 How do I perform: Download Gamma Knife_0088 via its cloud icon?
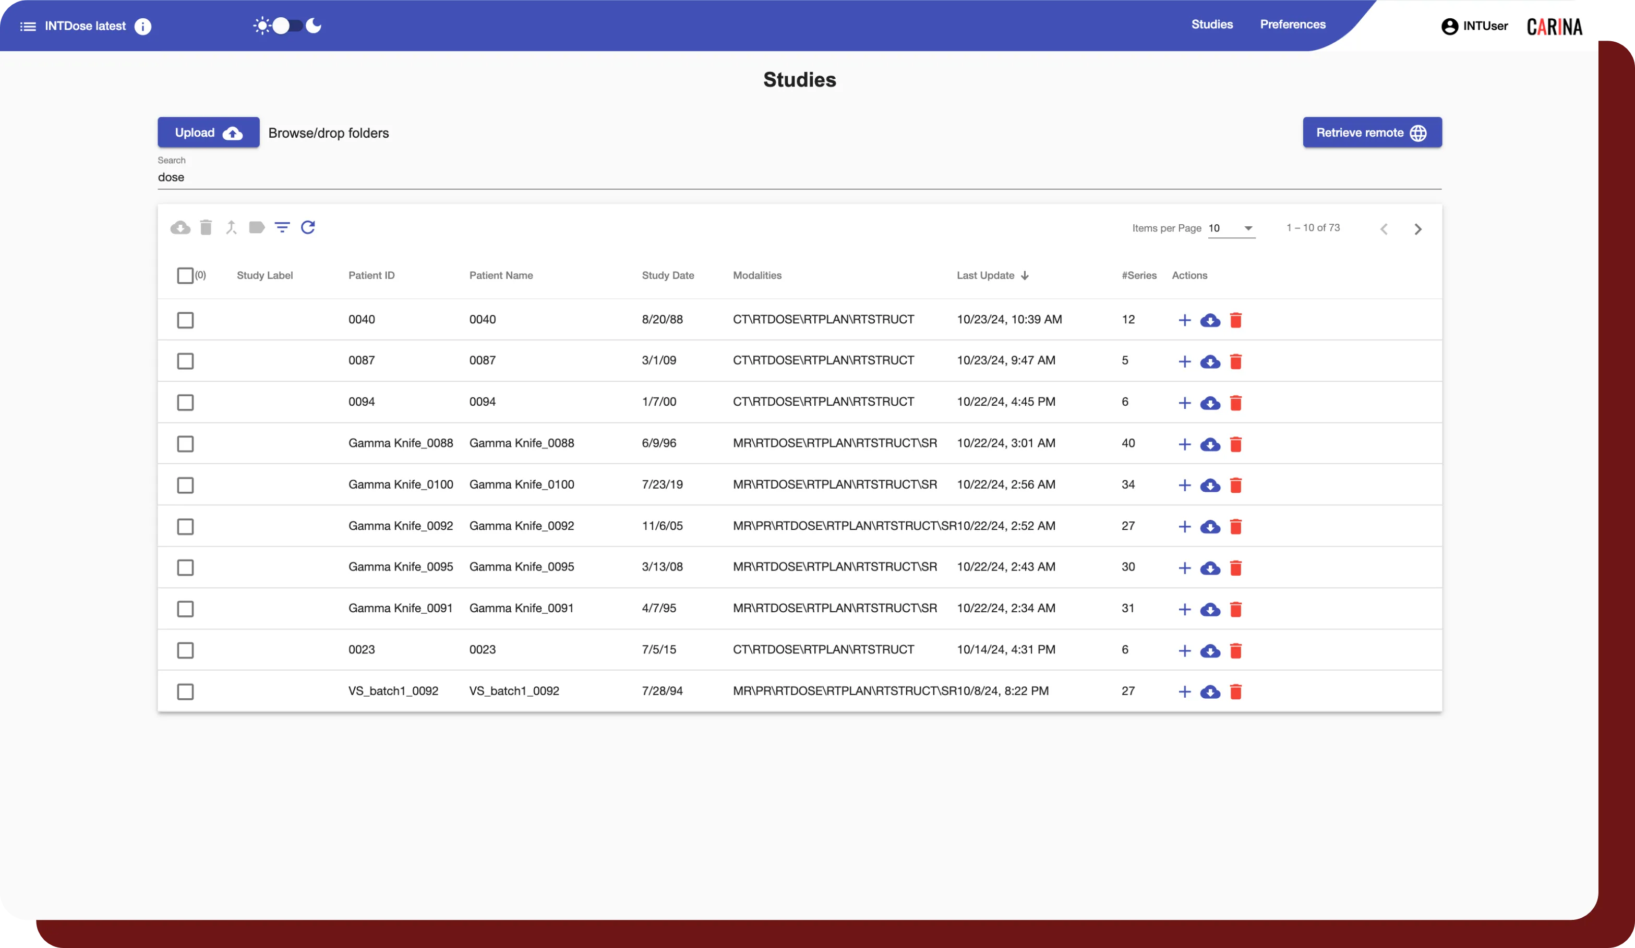[x=1210, y=444]
